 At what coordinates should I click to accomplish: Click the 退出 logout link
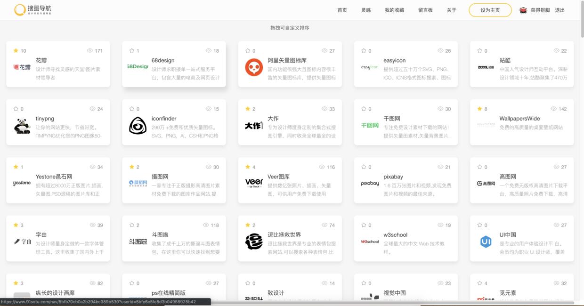pyautogui.click(x=560, y=10)
